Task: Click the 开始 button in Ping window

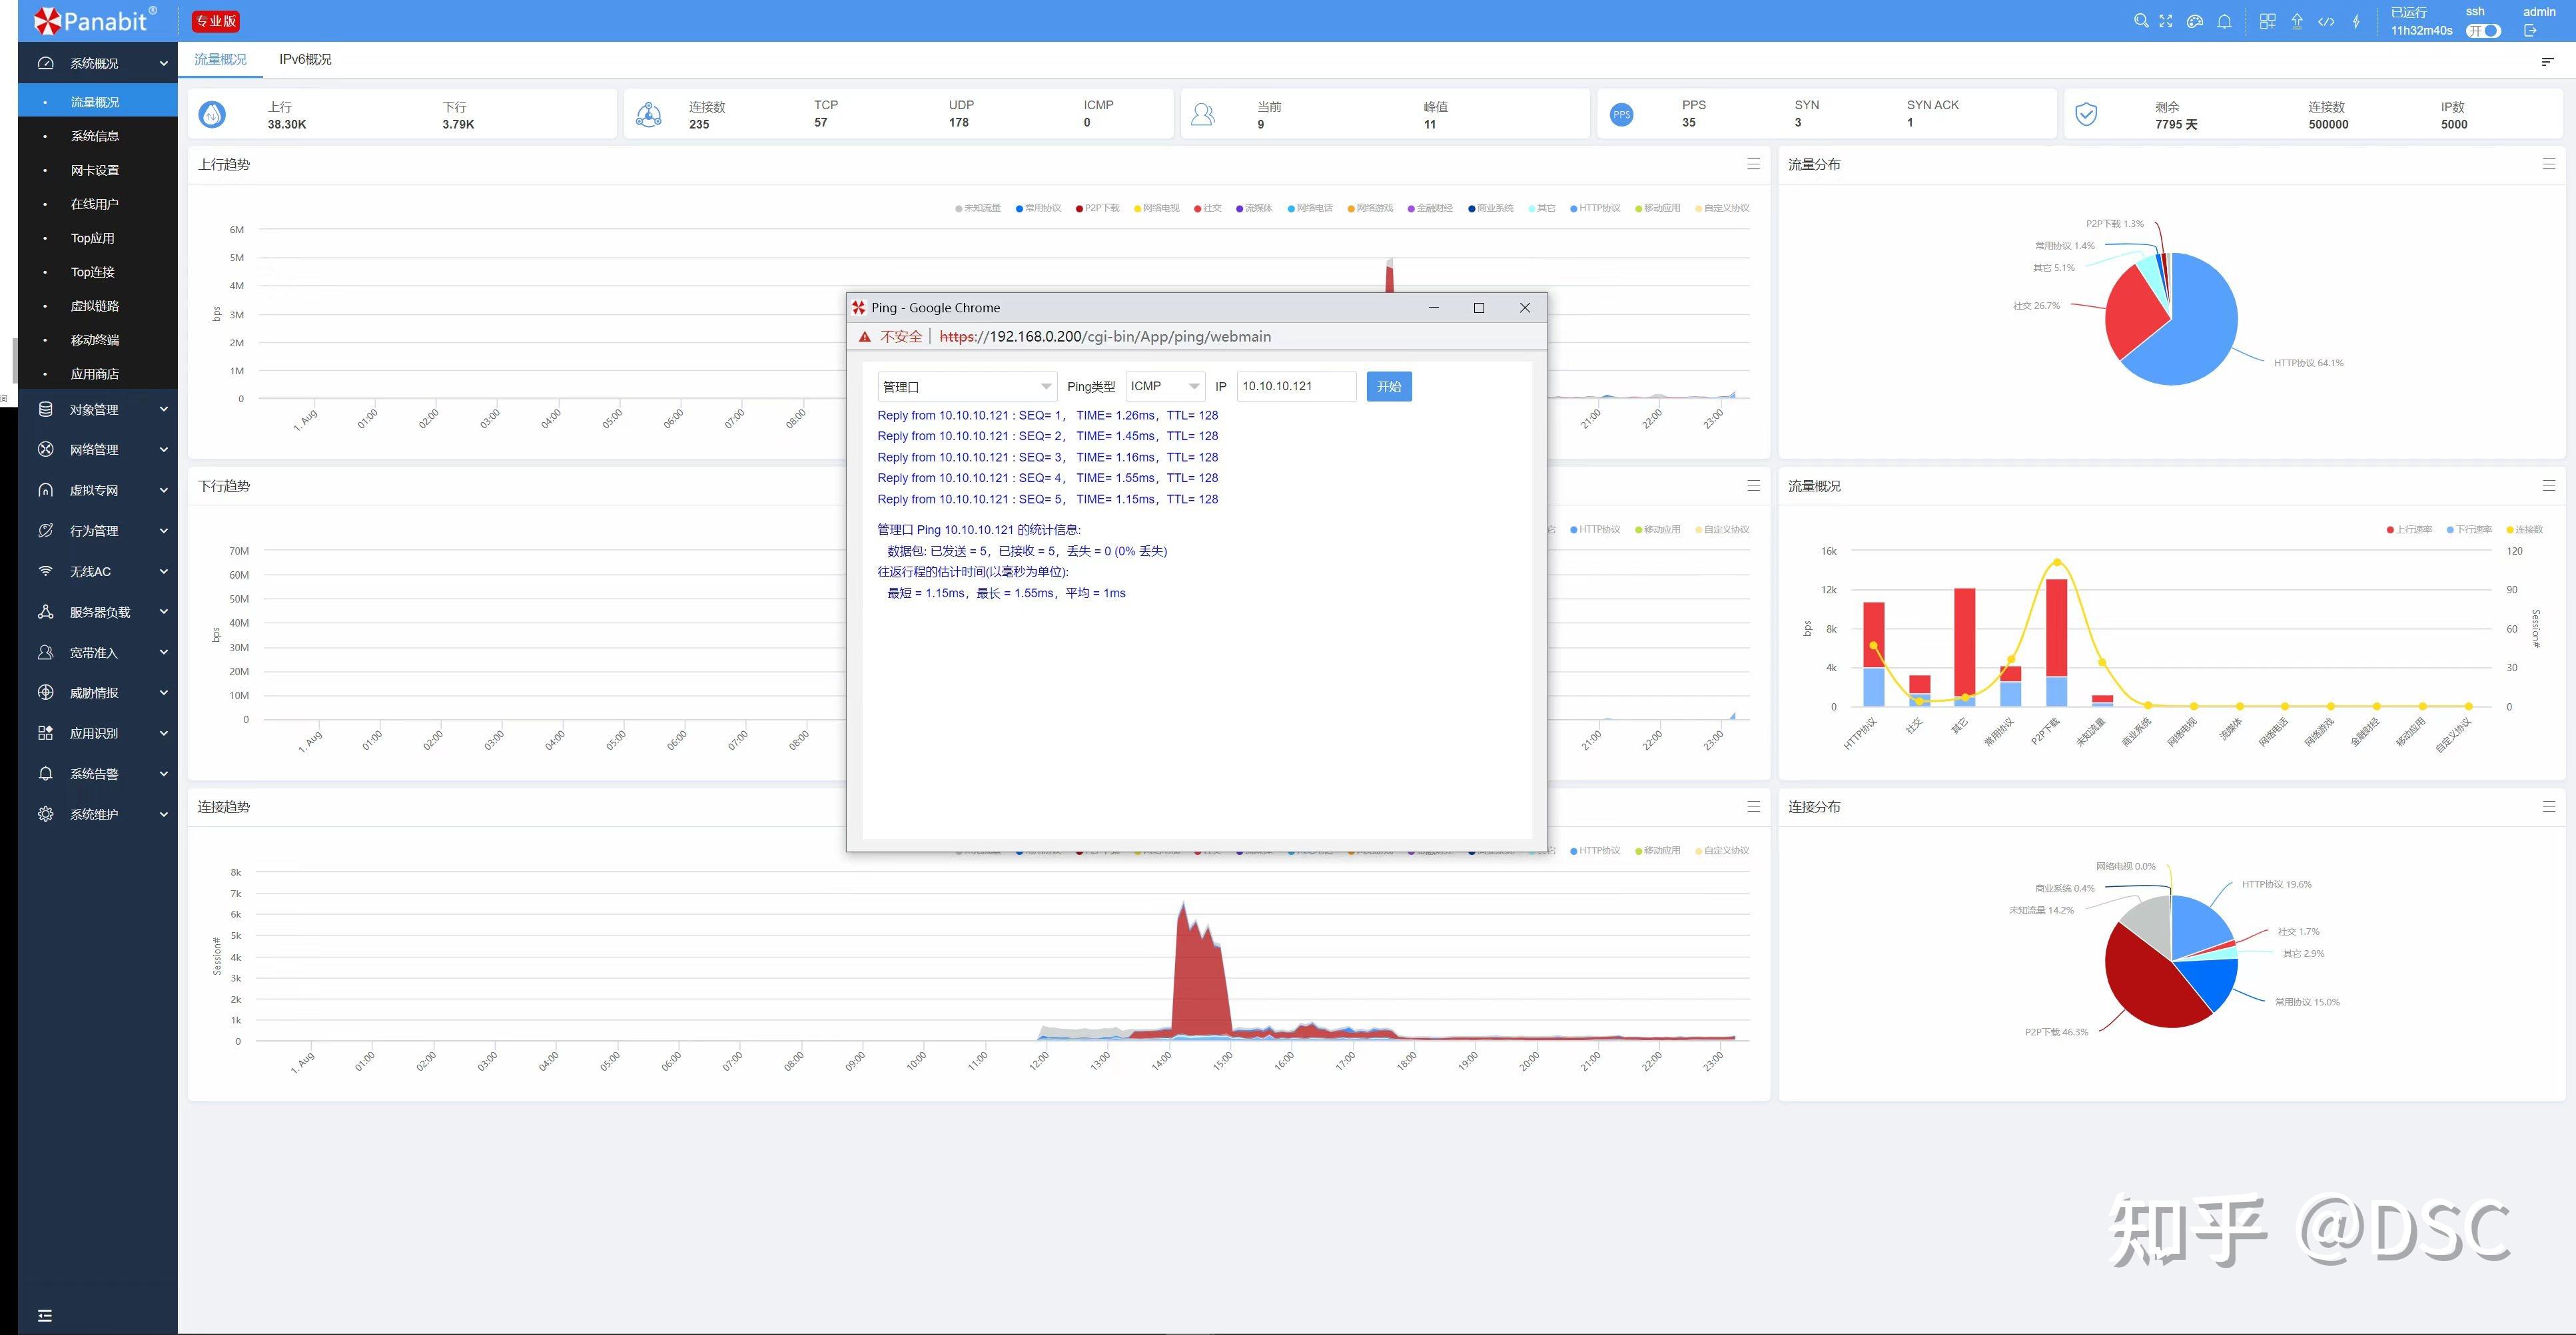Action: tap(1389, 387)
